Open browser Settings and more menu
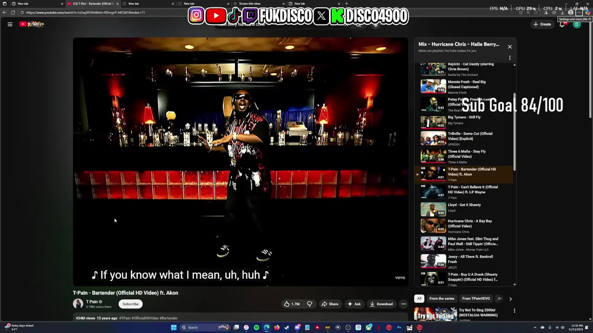The width and height of the screenshot is (593, 333). click(x=579, y=12)
